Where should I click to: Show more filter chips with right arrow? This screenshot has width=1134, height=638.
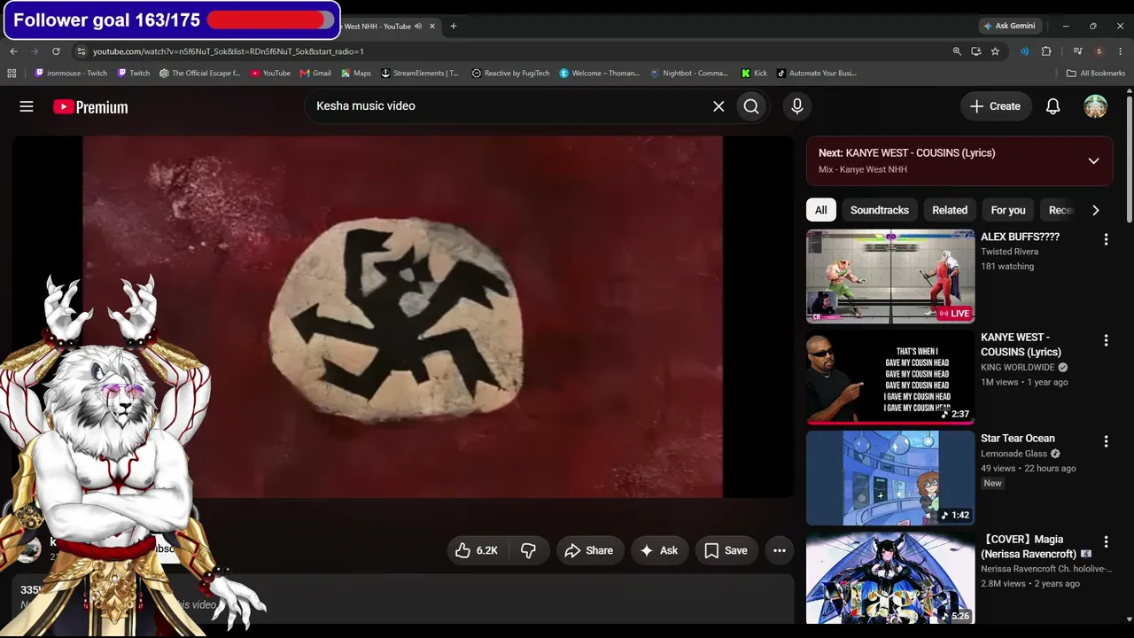pyautogui.click(x=1095, y=210)
